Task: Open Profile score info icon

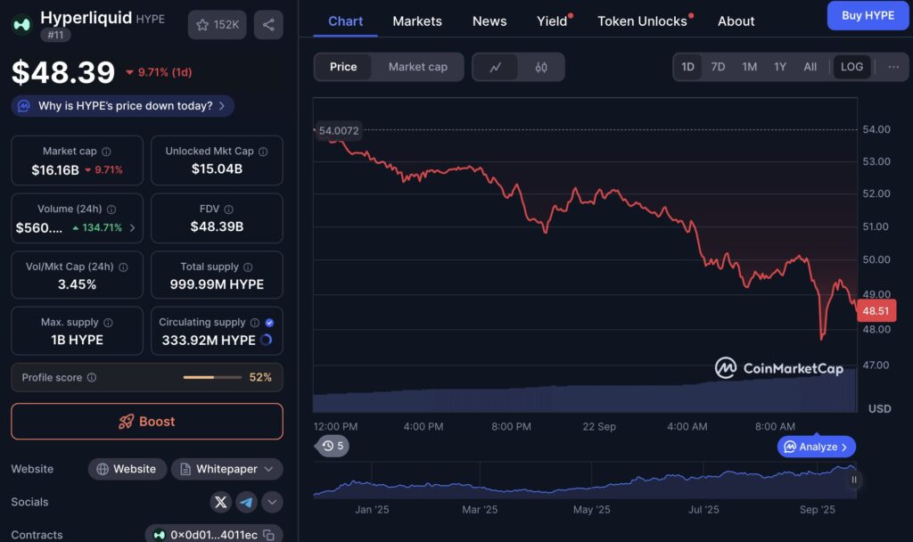Action: (x=92, y=377)
